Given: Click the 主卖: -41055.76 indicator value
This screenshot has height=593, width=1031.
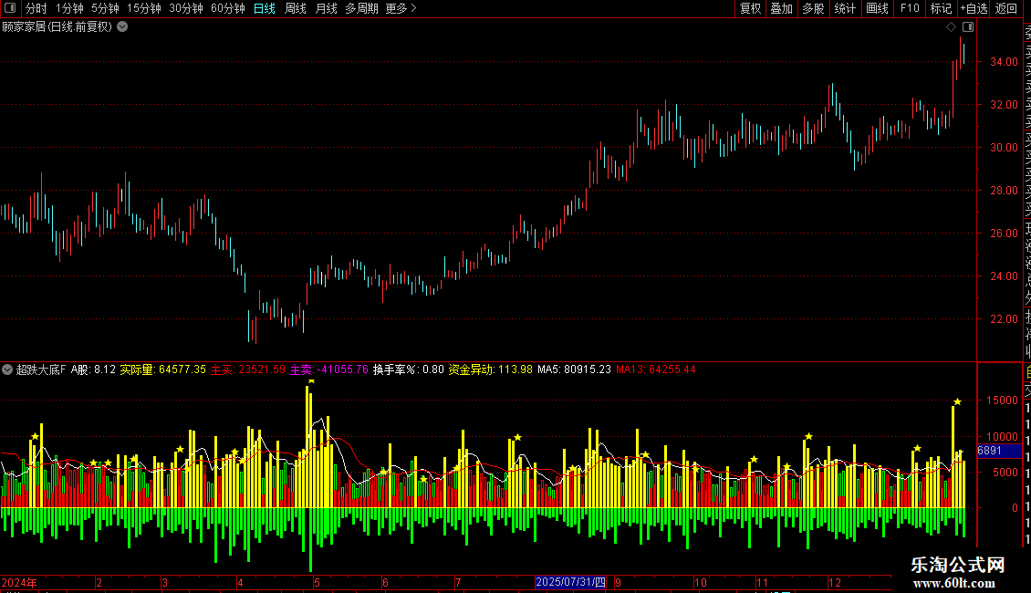Looking at the screenshot, I should [x=329, y=369].
